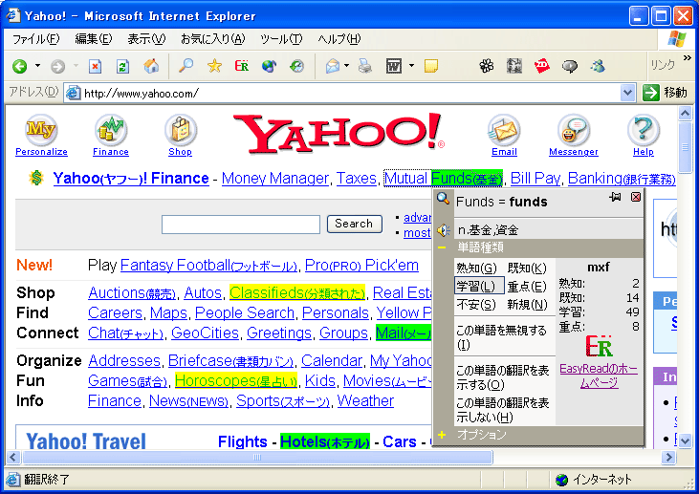The width and height of the screenshot is (699, 494).
Task: Refresh the page using the Refresh icon
Action: click(x=122, y=67)
